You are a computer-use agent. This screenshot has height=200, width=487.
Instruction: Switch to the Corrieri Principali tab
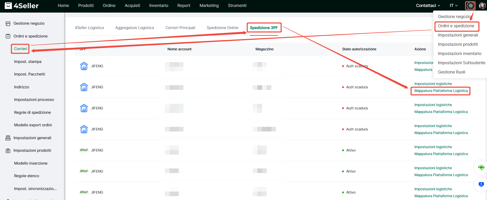coord(180,28)
